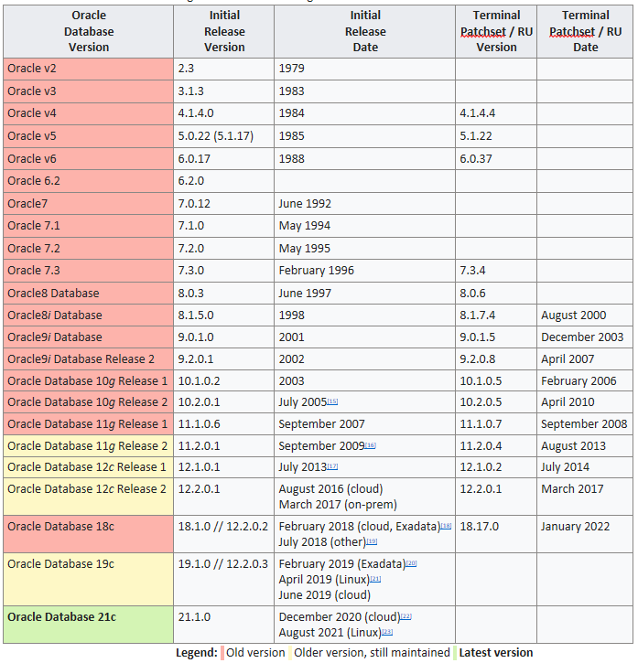Open footnote 16 after September 2009
This screenshot has width=638, height=663.
[371, 445]
